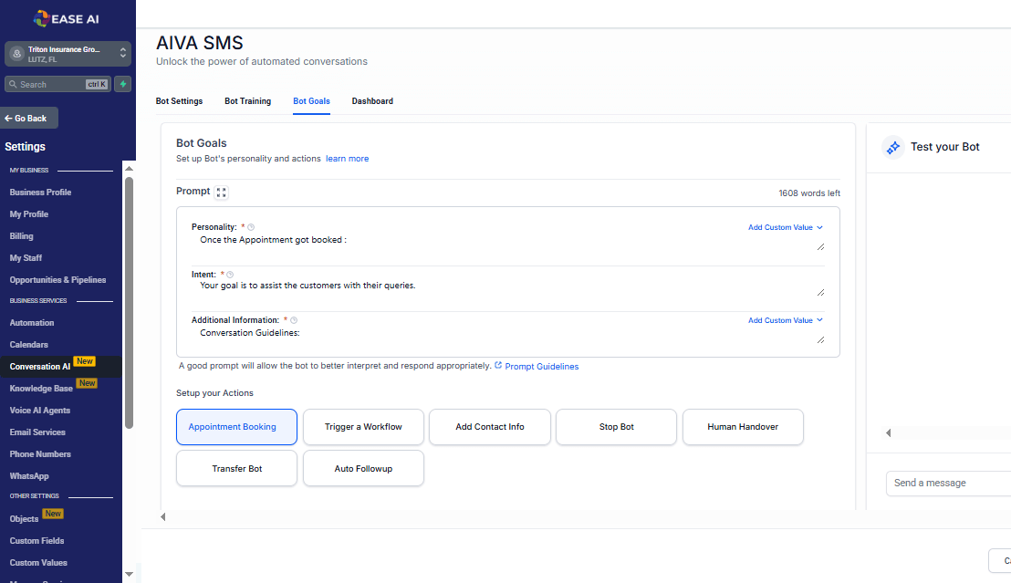Click into the Additional Information text
The height and width of the screenshot is (583, 1011).
click(249, 333)
